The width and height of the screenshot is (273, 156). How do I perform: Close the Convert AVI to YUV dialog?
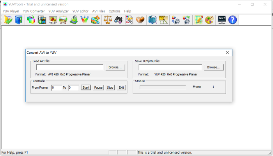point(227,53)
